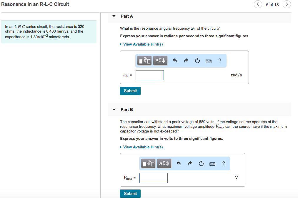Reset the Part A answer field
Image resolution: width=298 pixels, height=198 pixels.
(197, 61)
